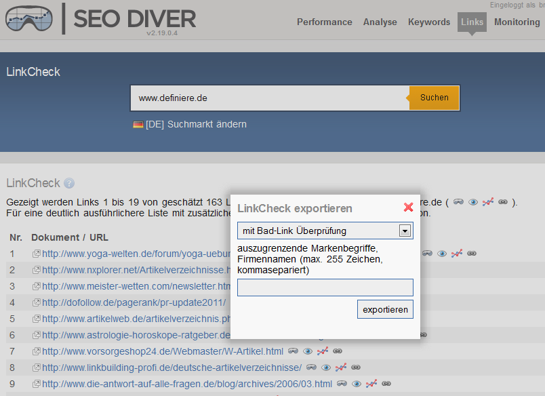The image size is (545, 396).
Task: Click chain-link icon on die-antwort-auf-alle-fragen row
Action: [x=386, y=384]
